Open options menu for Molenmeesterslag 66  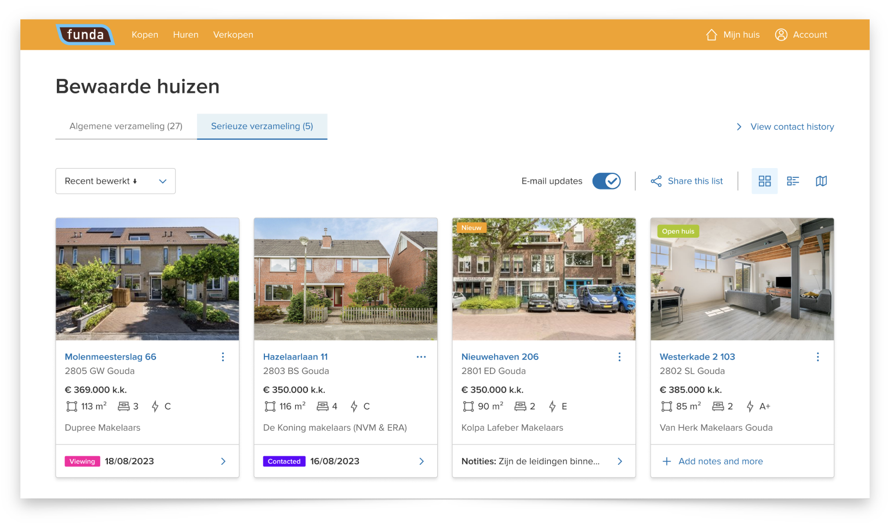tap(223, 357)
